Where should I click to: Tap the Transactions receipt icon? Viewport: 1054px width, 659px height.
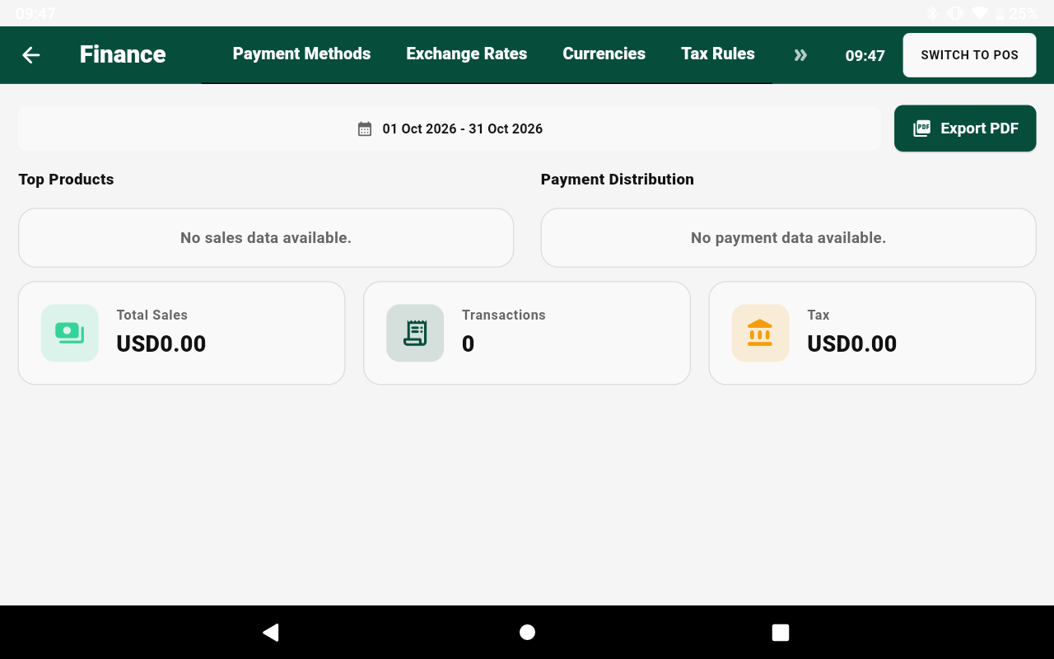point(415,333)
